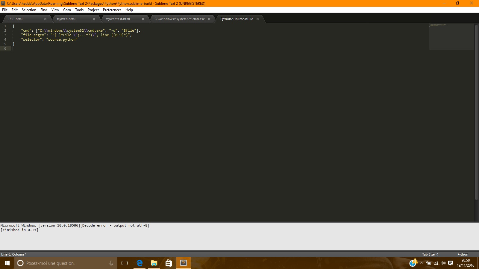This screenshot has width=479, height=269.
Task: Open the Microsoft Store icon
Action: [168, 263]
